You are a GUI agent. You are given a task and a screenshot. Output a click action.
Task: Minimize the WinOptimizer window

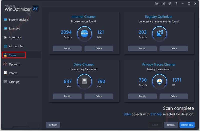(x=182, y=3)
